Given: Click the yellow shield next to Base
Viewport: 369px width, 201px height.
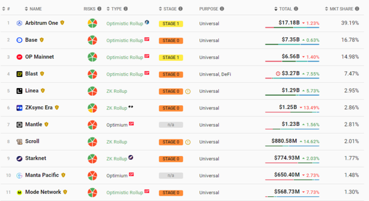Looking at the screenshot, I should click(42, 40).
